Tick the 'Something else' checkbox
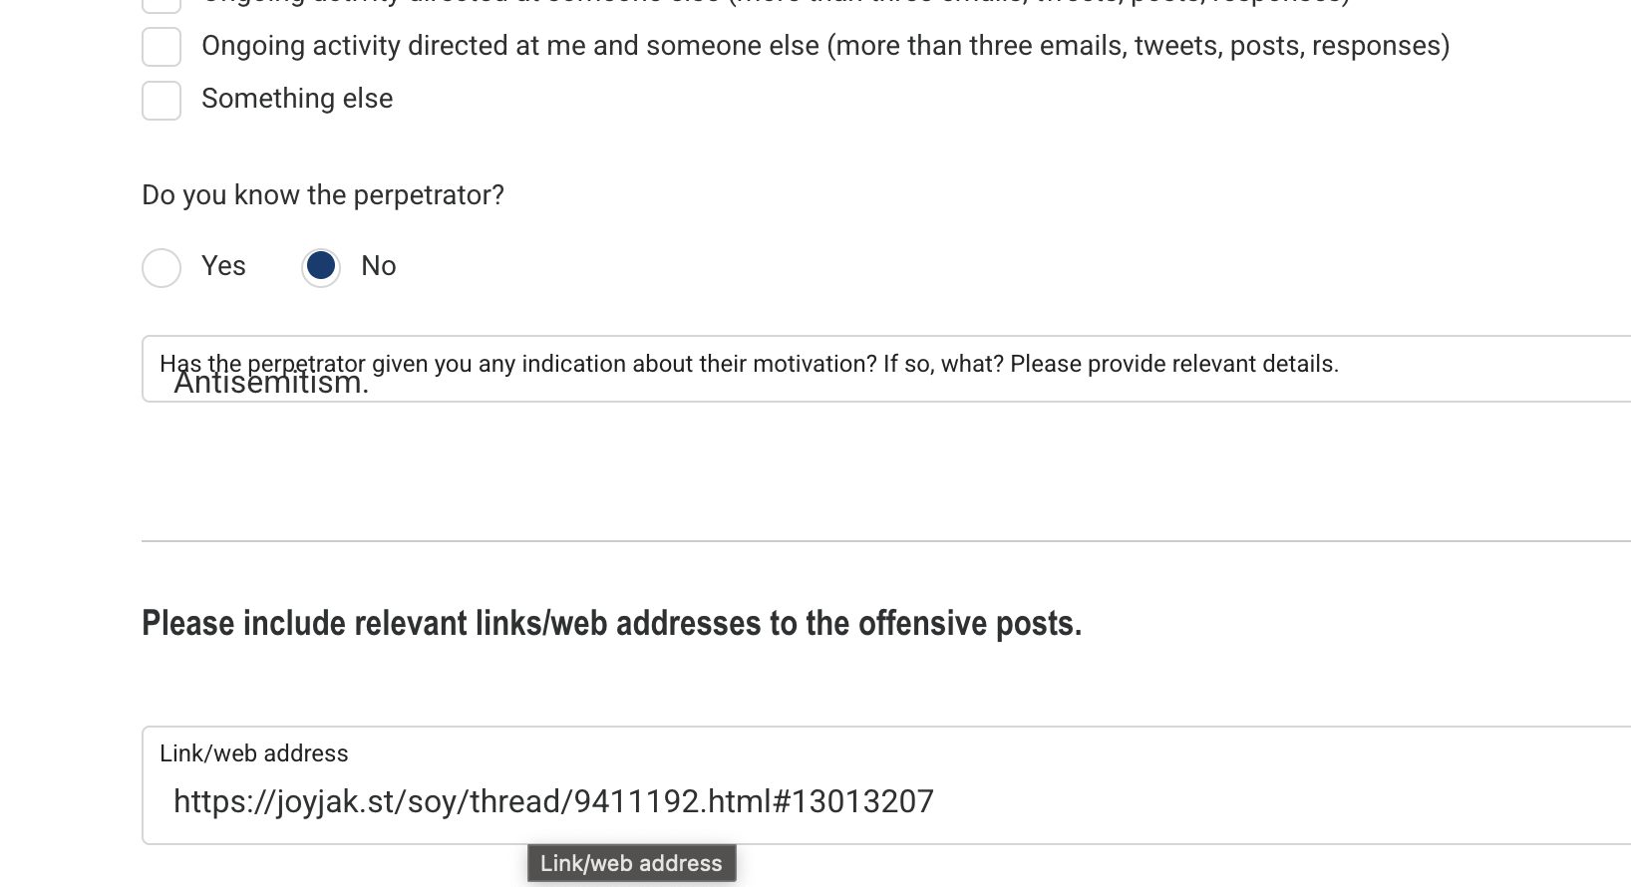This screenshot has height=887, width=1631. pyautogui.click(x=162, y=100)
